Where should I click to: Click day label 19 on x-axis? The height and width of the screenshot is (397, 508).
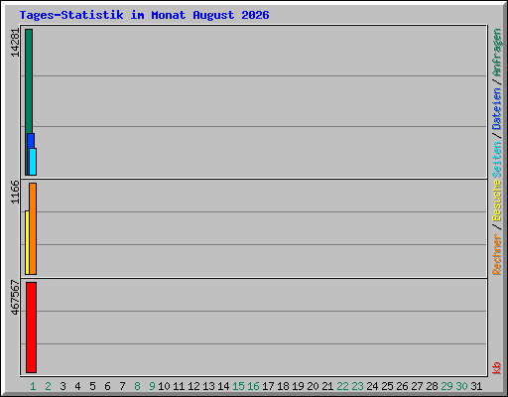pos(298,386)
